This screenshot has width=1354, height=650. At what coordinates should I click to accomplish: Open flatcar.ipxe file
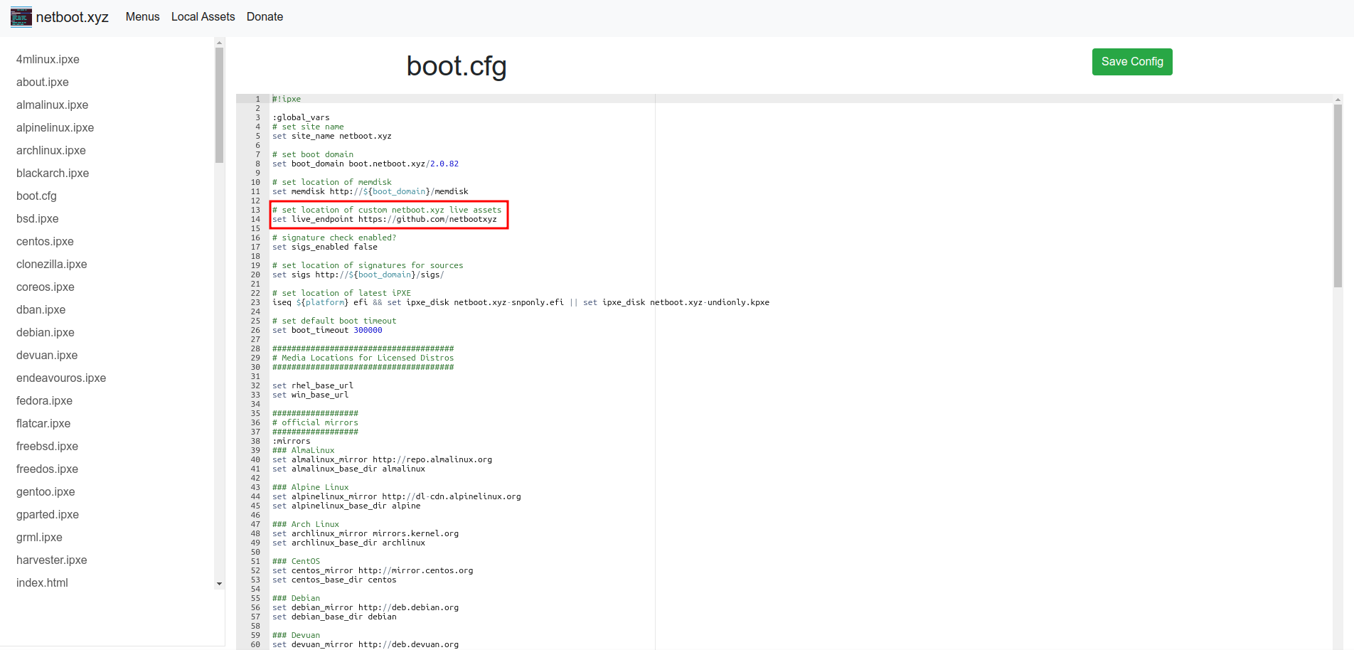[43, 423]
